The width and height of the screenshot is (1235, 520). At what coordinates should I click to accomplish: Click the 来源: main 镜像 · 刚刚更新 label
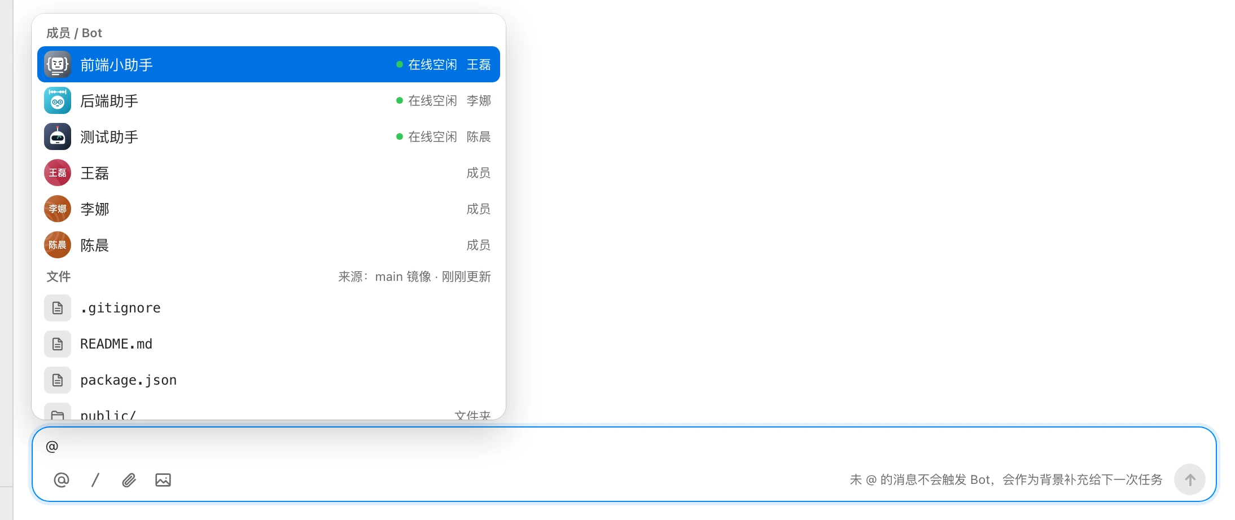(414, 276)
